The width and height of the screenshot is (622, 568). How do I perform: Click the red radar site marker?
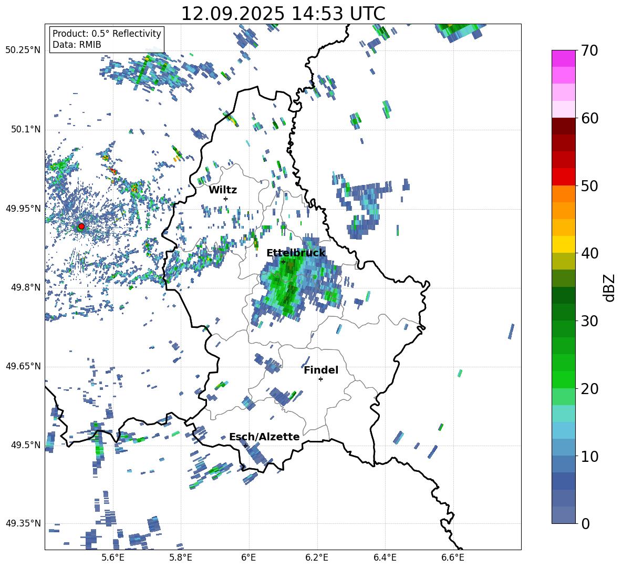click(81, 226)
